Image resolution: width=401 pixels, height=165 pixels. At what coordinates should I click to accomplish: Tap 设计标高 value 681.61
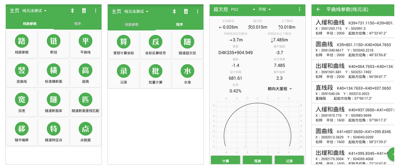click(235, 78)
